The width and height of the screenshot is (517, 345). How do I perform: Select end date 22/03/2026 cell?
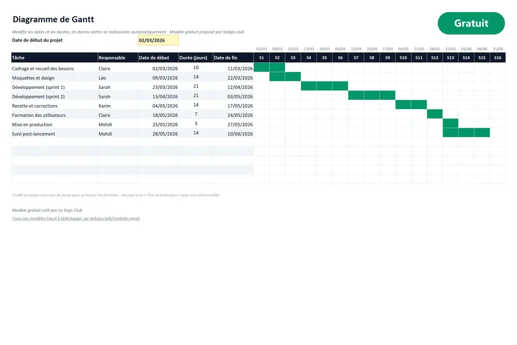point(233,78)
